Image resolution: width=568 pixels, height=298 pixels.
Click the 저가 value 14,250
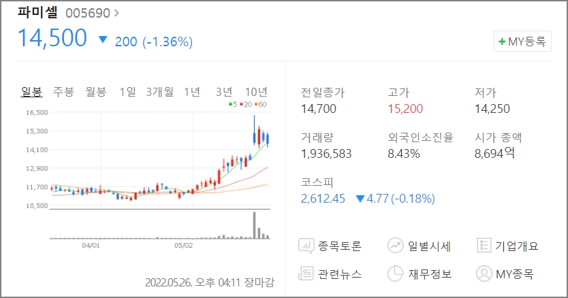(492, 109)
